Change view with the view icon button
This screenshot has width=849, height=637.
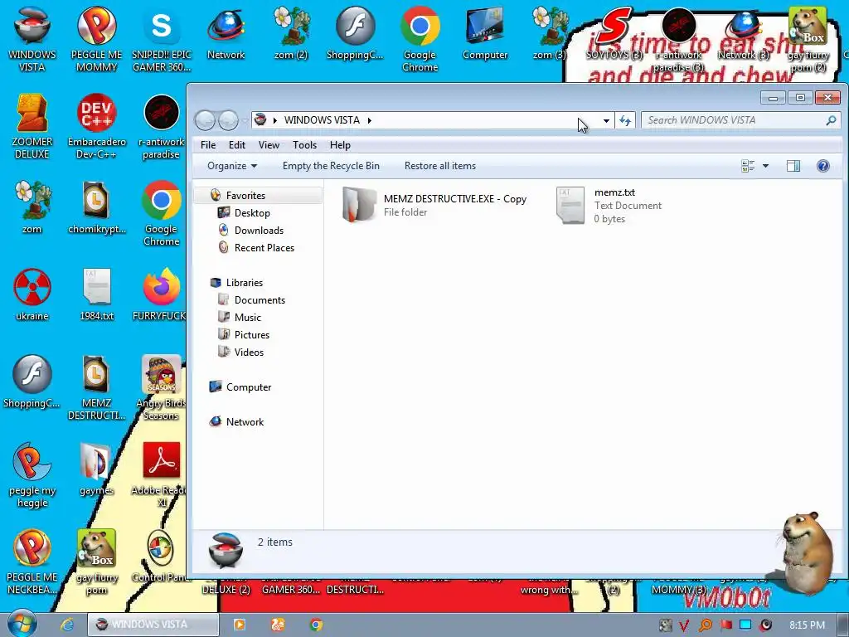tap(748, 166)
